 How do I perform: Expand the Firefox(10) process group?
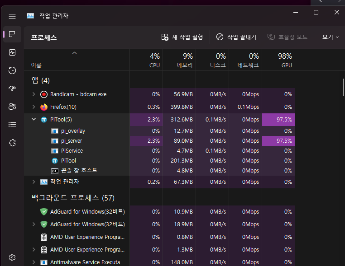[34, 107]
